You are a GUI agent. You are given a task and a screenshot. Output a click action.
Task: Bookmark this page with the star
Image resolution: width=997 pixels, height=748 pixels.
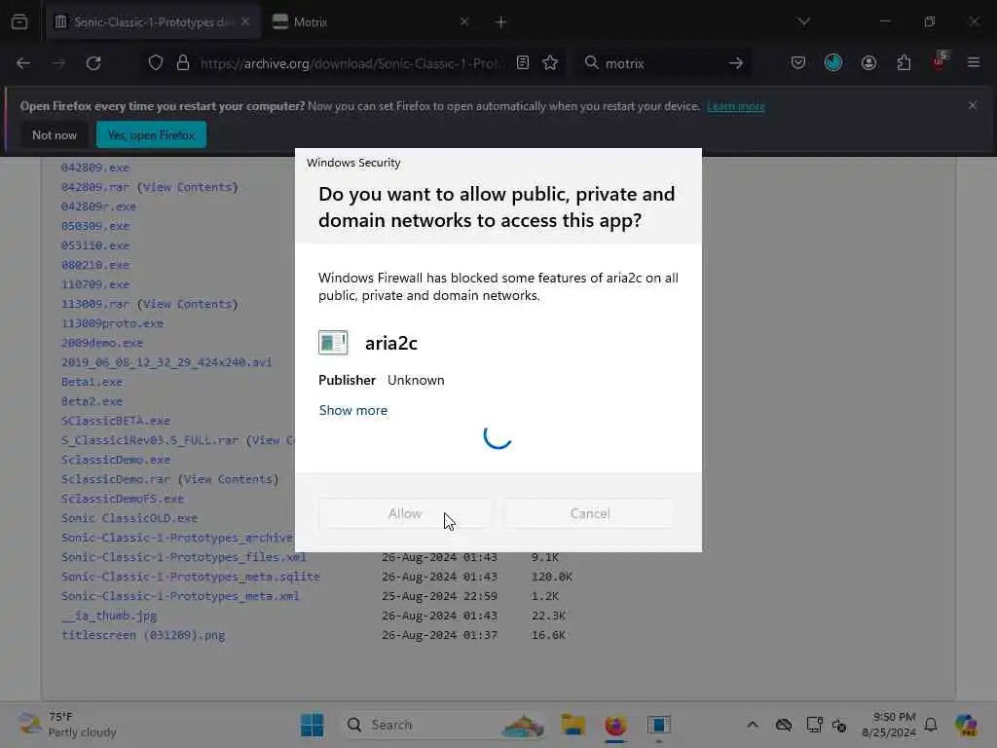pos(551,63)
